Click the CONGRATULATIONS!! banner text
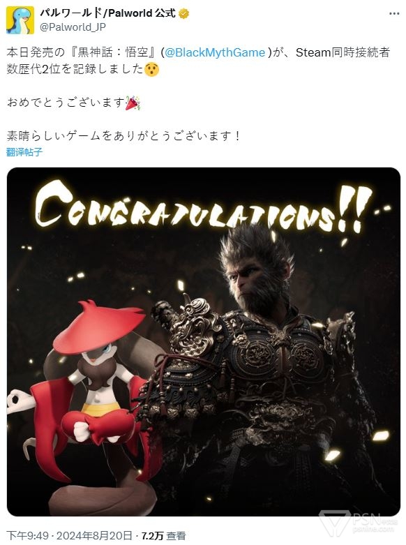Image resolution: width=406 pixels, height=545 pixels. coord(203,209)
